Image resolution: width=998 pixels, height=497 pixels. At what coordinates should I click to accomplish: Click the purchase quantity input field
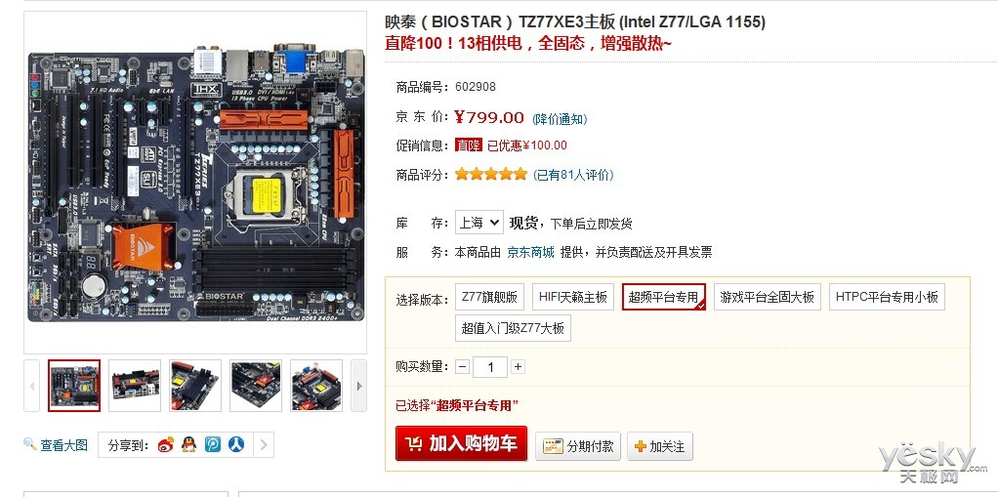click(x=490, y=367)
